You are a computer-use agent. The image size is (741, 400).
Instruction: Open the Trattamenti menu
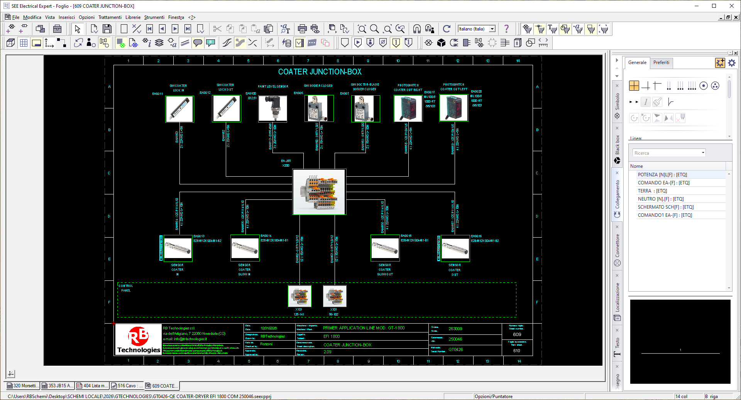110,17
